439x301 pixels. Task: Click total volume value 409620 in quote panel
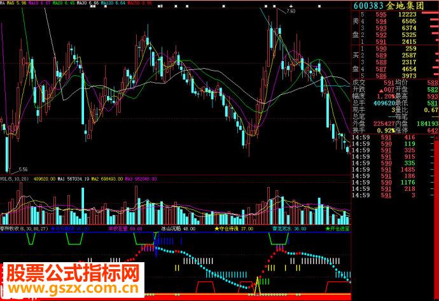[384, 103]
